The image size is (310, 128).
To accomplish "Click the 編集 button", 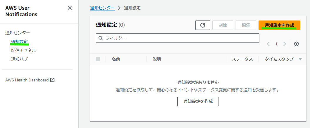I will click(246, 25).
